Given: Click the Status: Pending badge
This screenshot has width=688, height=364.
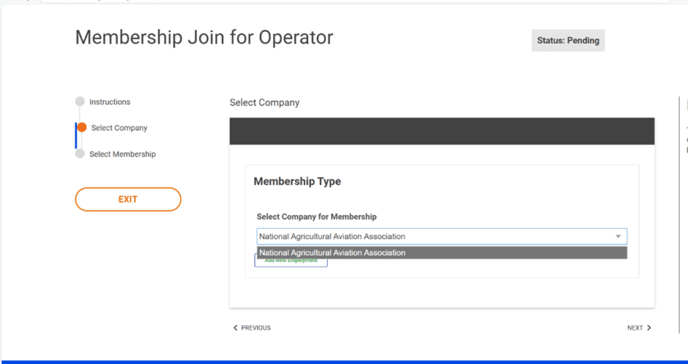Looking at the screenshot, I should (x=568, y=40).
